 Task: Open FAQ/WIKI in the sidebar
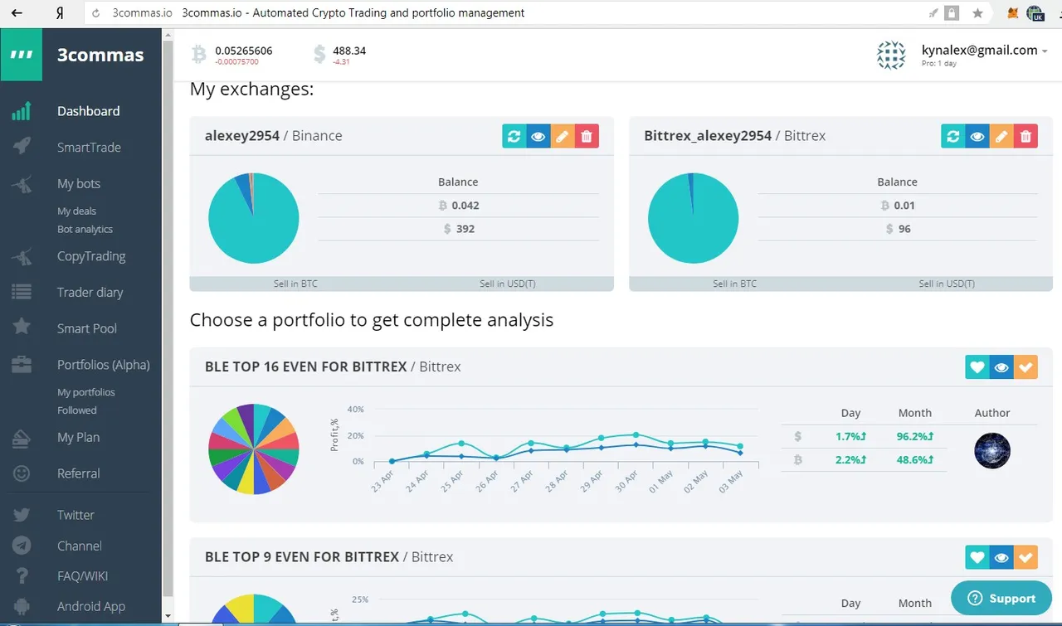click(83, 576)
